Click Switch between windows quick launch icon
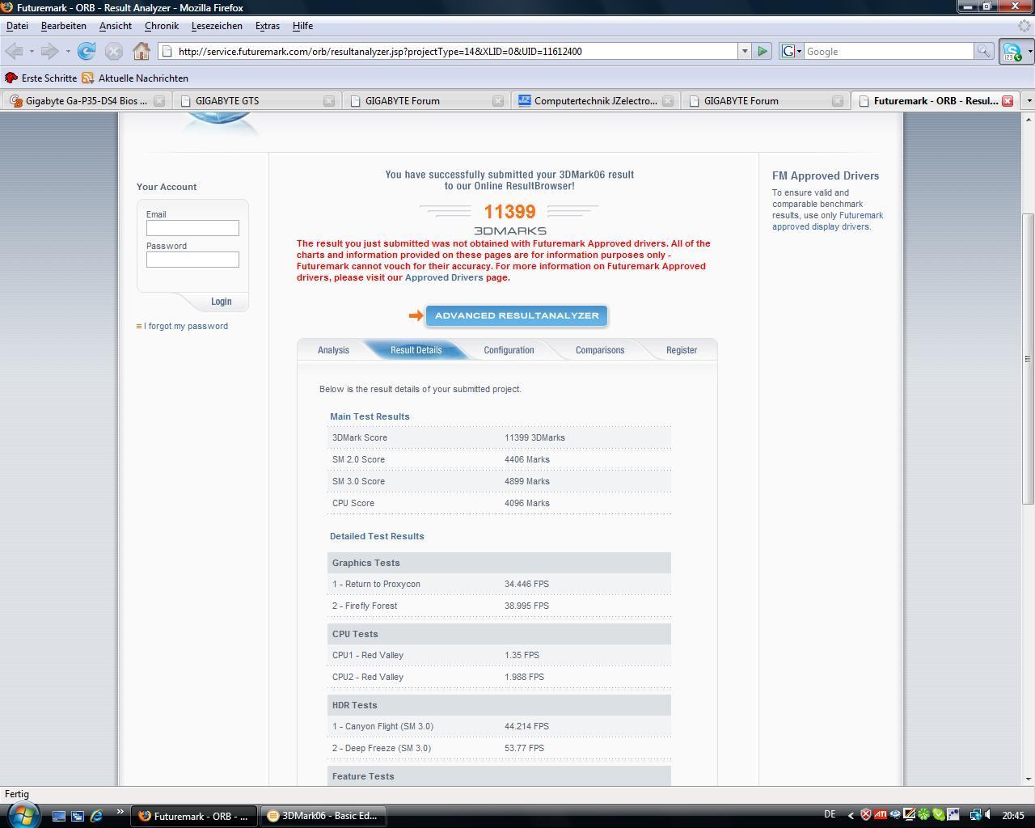The image size is (1035, 828). (78, 816)
